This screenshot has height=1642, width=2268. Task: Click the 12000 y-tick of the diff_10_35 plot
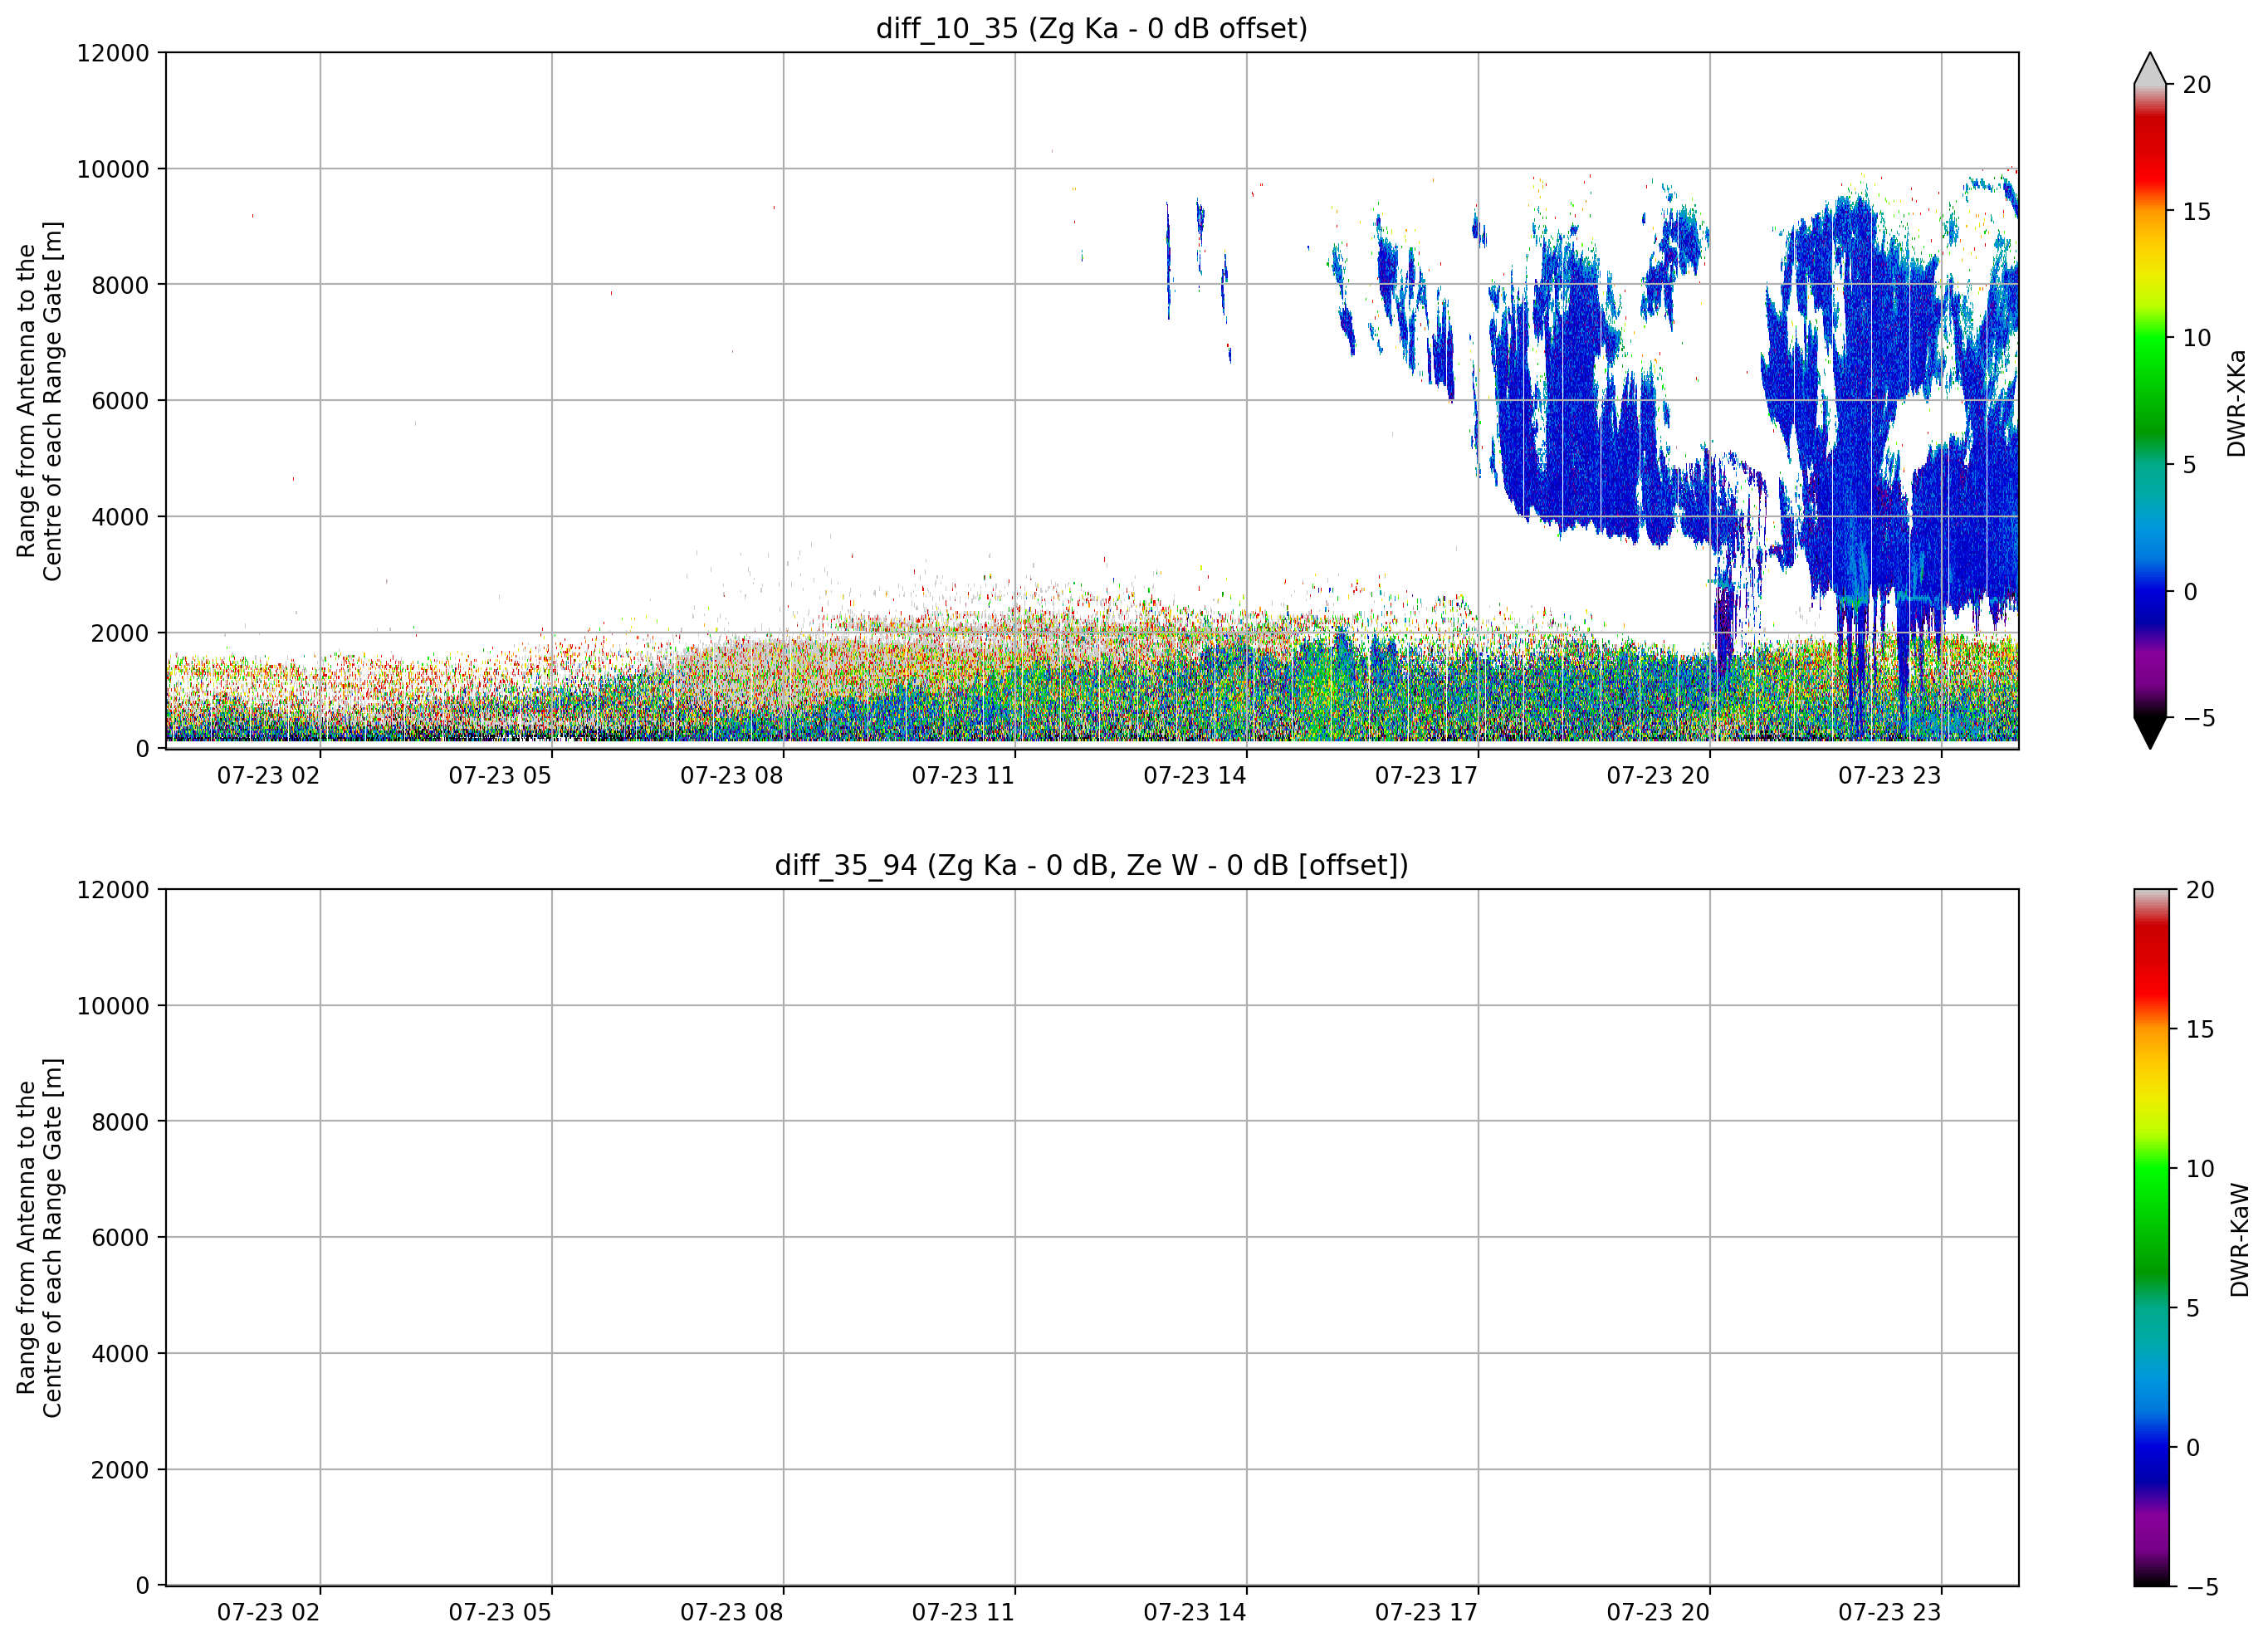tap(113, 53)
